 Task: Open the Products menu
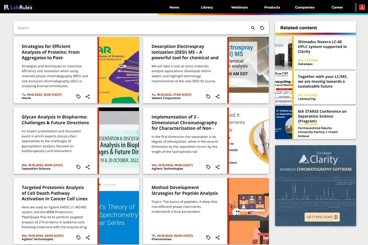[x=272, y=7]
